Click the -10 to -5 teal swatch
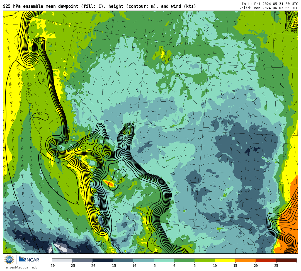The width and height of the screenshot is (301, 271). (x=144, y=260)
